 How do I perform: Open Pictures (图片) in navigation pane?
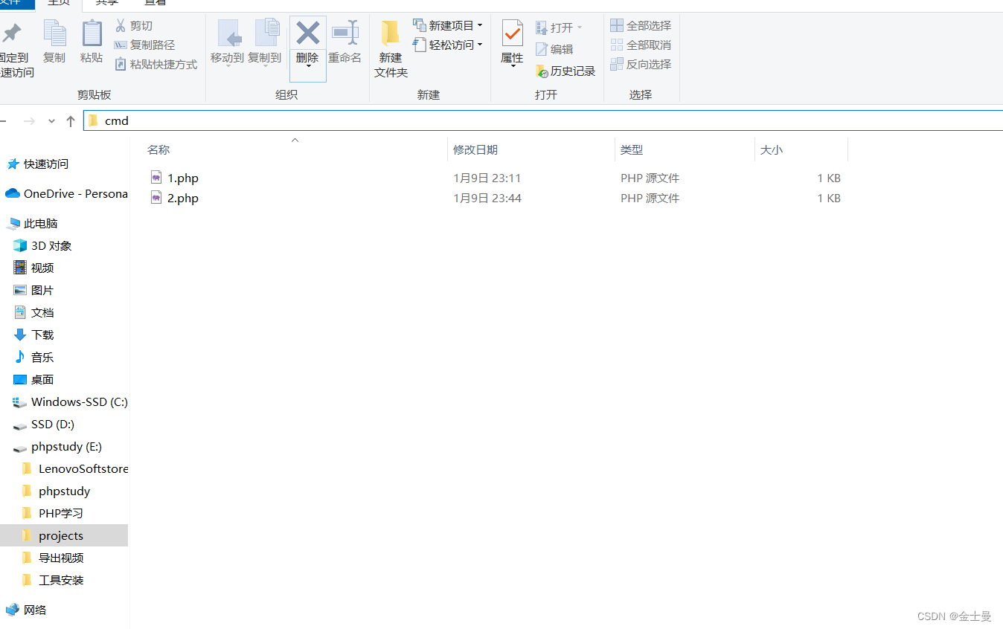42,291
